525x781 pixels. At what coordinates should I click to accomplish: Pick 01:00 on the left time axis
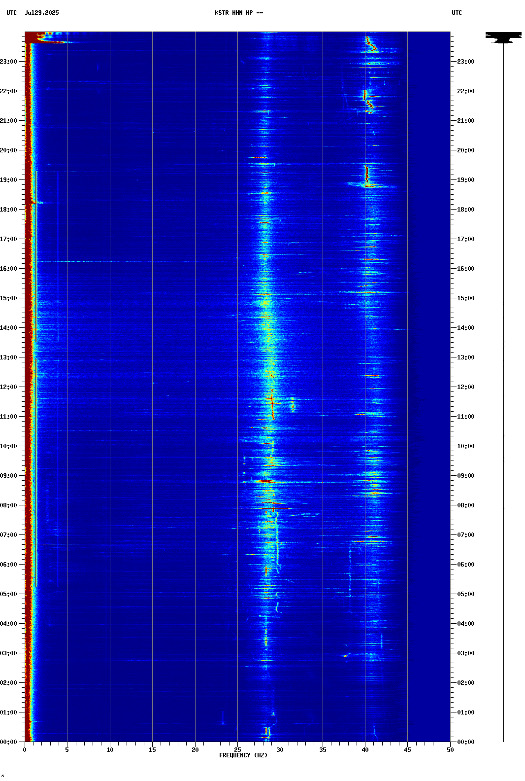tap(8, 712)
